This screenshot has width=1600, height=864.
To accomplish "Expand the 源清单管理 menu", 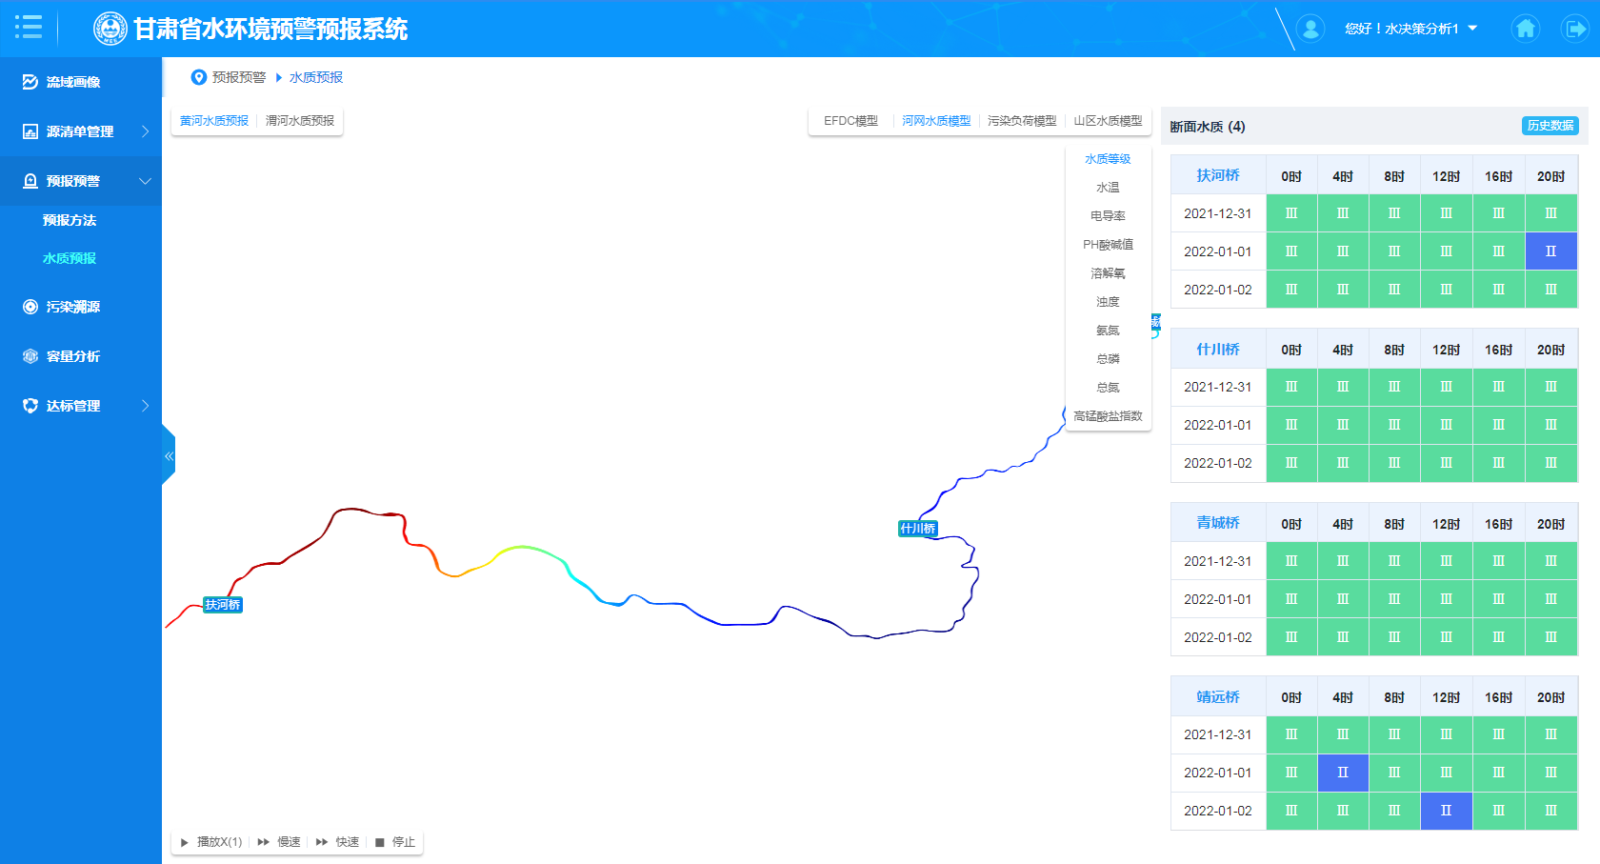I will (81, 131).
